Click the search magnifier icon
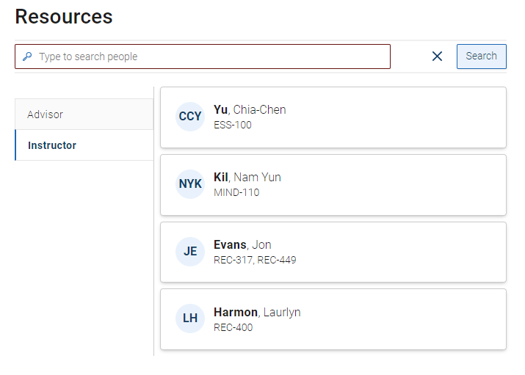Viewport: 525px width, 375px height. click(x=27, y=57)
